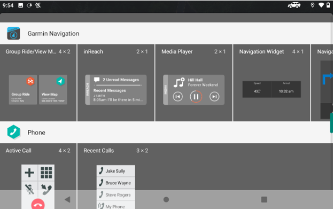334x210 pixels.
Task: Select the Group Ride orange icon tile
Action: [23, 90]
